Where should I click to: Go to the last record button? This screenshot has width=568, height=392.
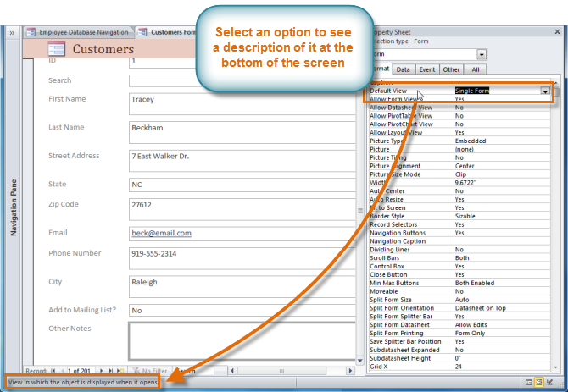[x=111, y=371]
